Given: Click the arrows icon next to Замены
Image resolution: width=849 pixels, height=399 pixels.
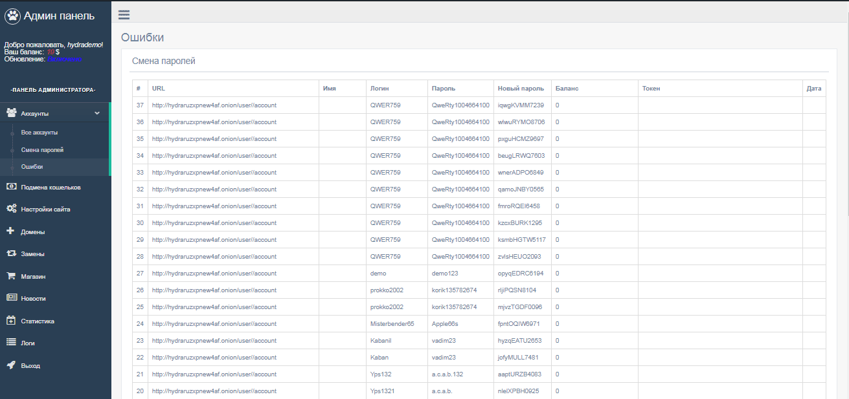Looking at the screenshot, I should tap(11, 253).
